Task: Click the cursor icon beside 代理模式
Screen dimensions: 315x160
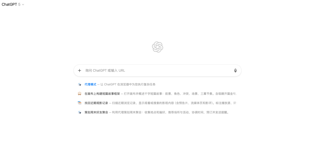Action: tap(80, 85)
